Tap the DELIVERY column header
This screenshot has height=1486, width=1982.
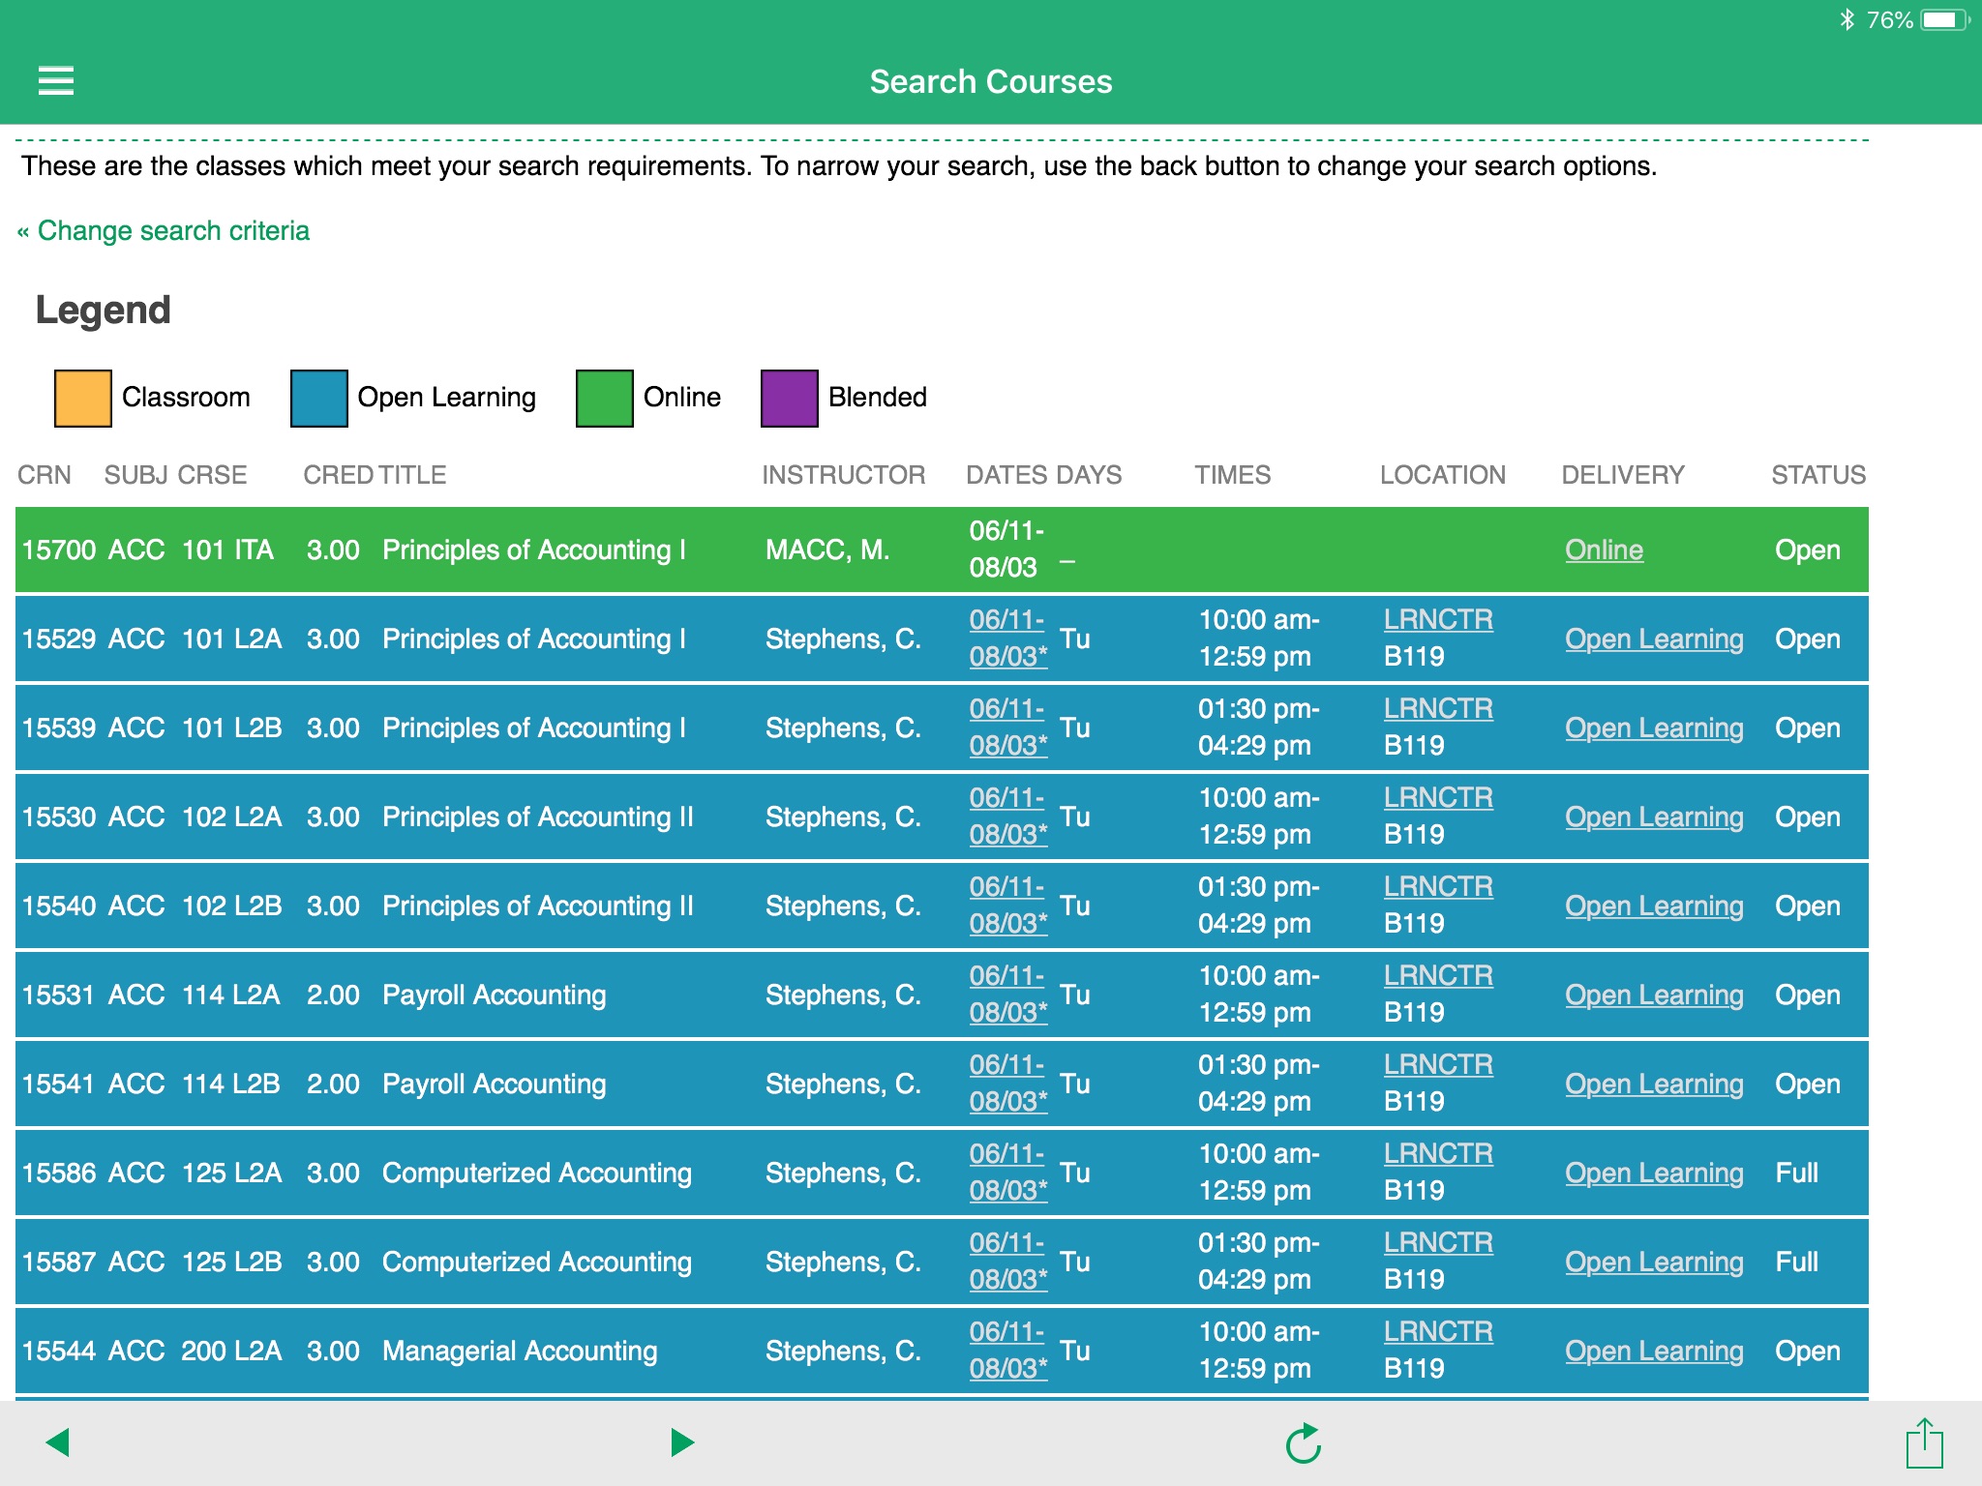coord(1623,474)
